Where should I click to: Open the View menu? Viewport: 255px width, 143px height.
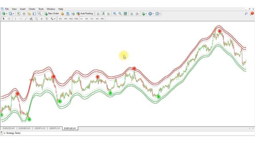pos(14,9)
